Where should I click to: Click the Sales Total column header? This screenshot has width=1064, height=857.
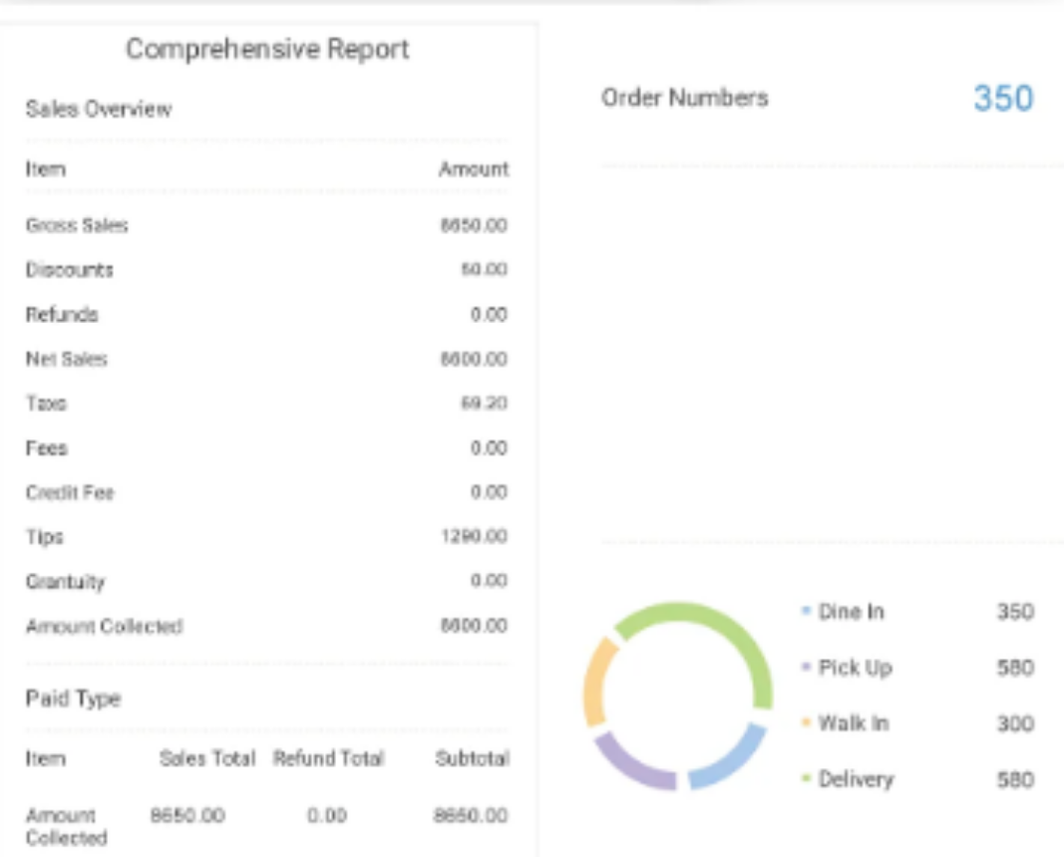[207, 758]
